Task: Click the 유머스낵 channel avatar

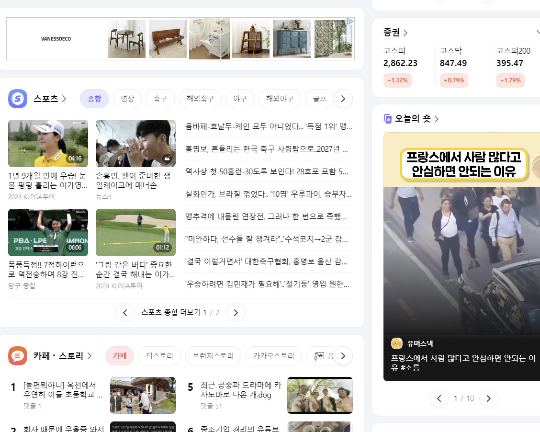Action: click(x=397, y=343)
